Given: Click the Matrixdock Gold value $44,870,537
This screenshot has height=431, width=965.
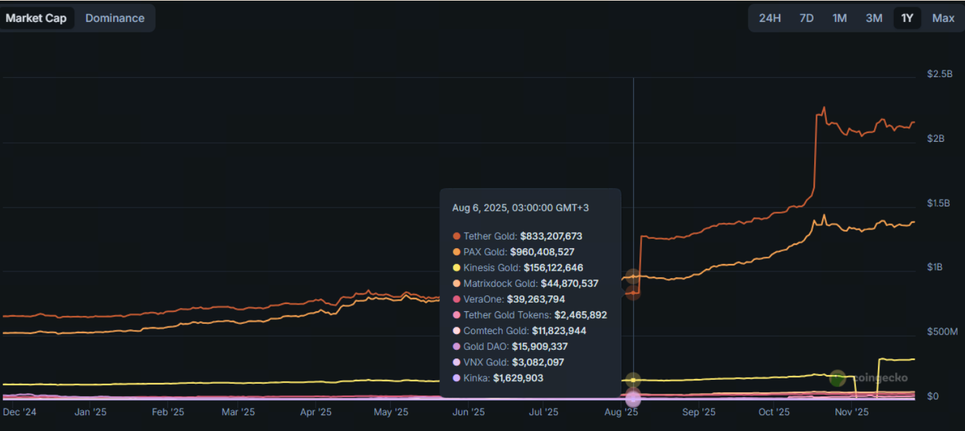Looking at the screenshot, I should 570,283.
